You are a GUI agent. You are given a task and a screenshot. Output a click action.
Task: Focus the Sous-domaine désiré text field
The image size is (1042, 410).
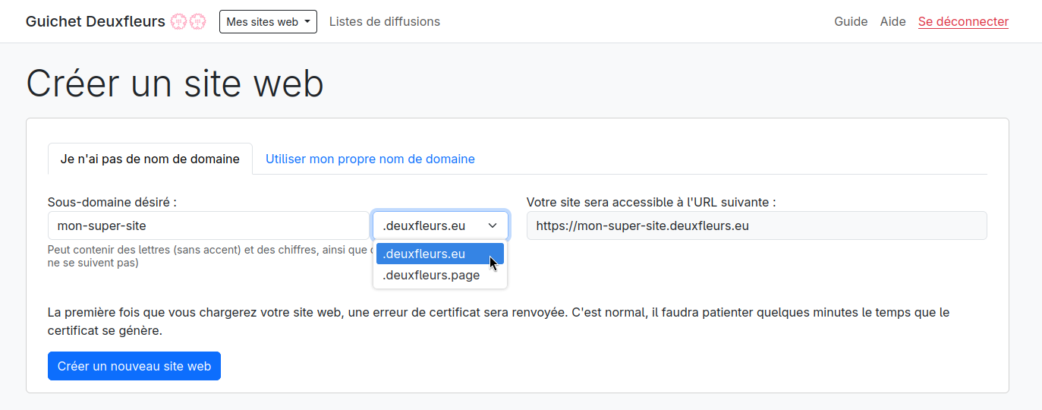(x=208, y=225)
